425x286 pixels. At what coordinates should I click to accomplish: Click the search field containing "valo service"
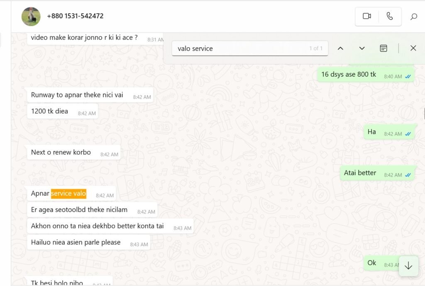click(241, 48)
